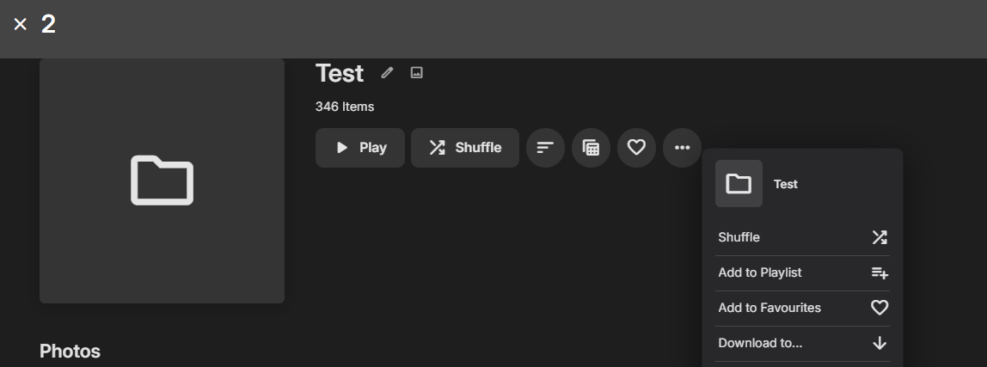Click the large Test folder thumbnail
987x367 pixels.
162,180
